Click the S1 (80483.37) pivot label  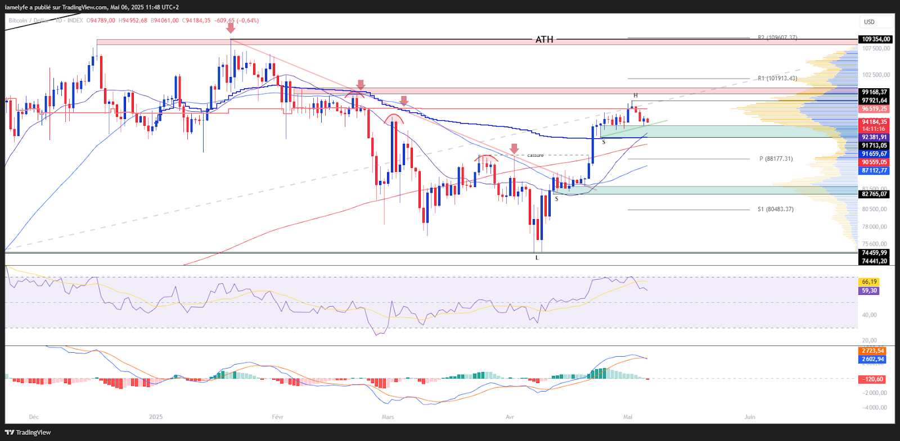pos(776,209)
